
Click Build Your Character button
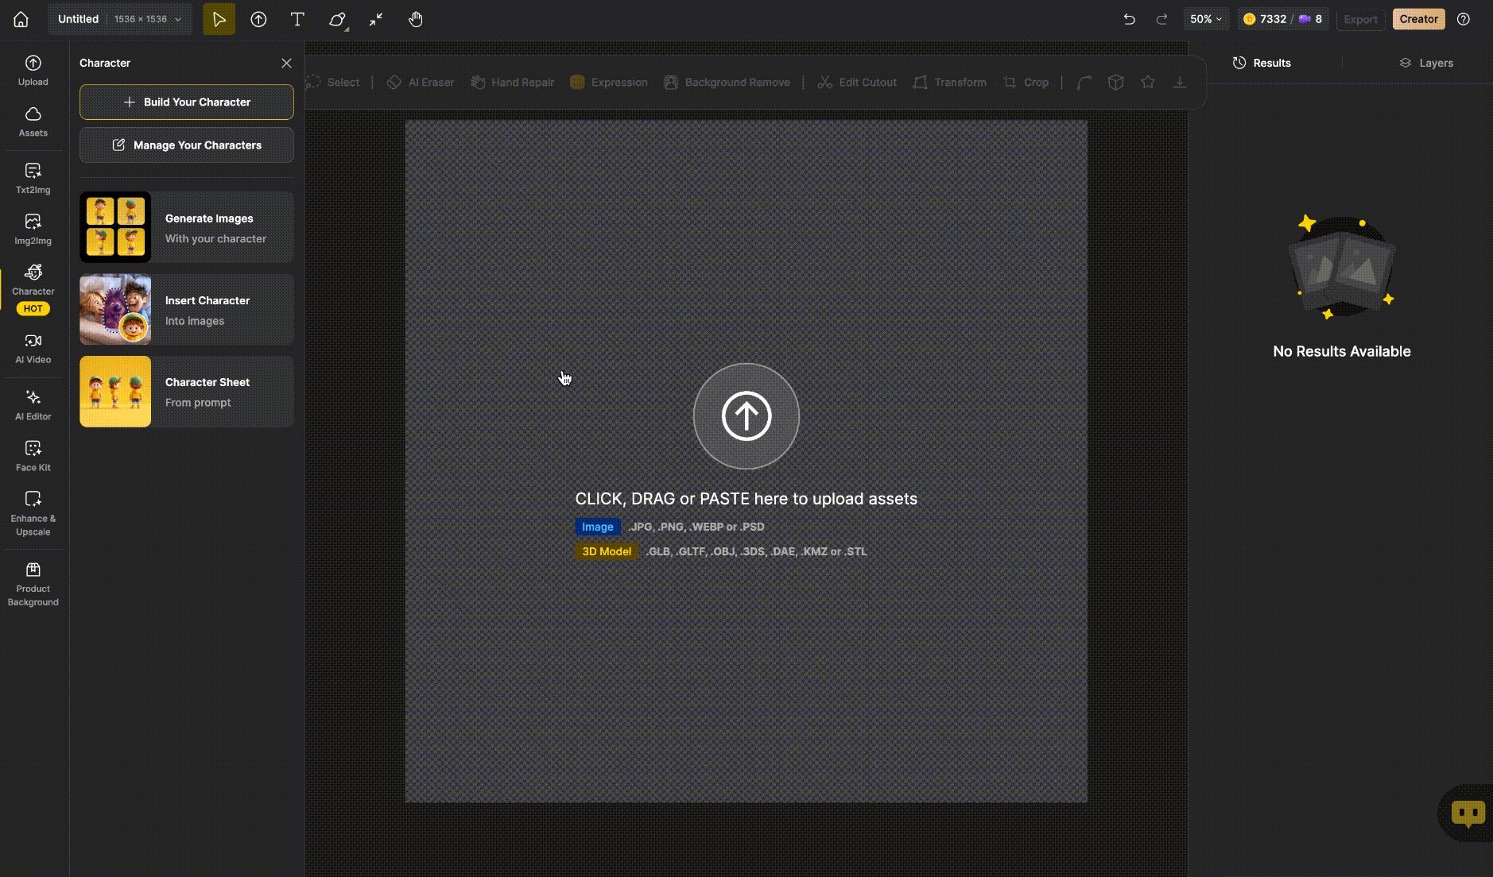click(x=187, y=102)
